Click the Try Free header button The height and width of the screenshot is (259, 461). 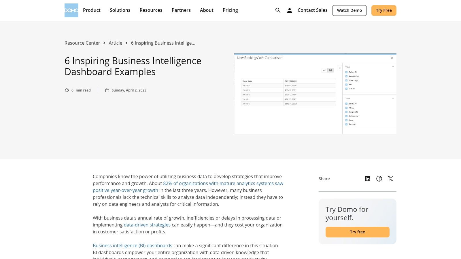pos(384,10)
